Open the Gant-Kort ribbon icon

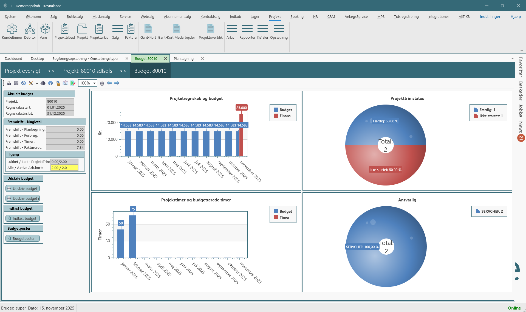coord(148,32)
